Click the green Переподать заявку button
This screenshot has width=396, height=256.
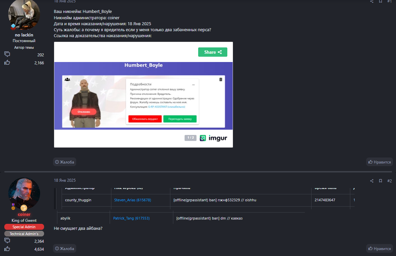coord(180,119)
